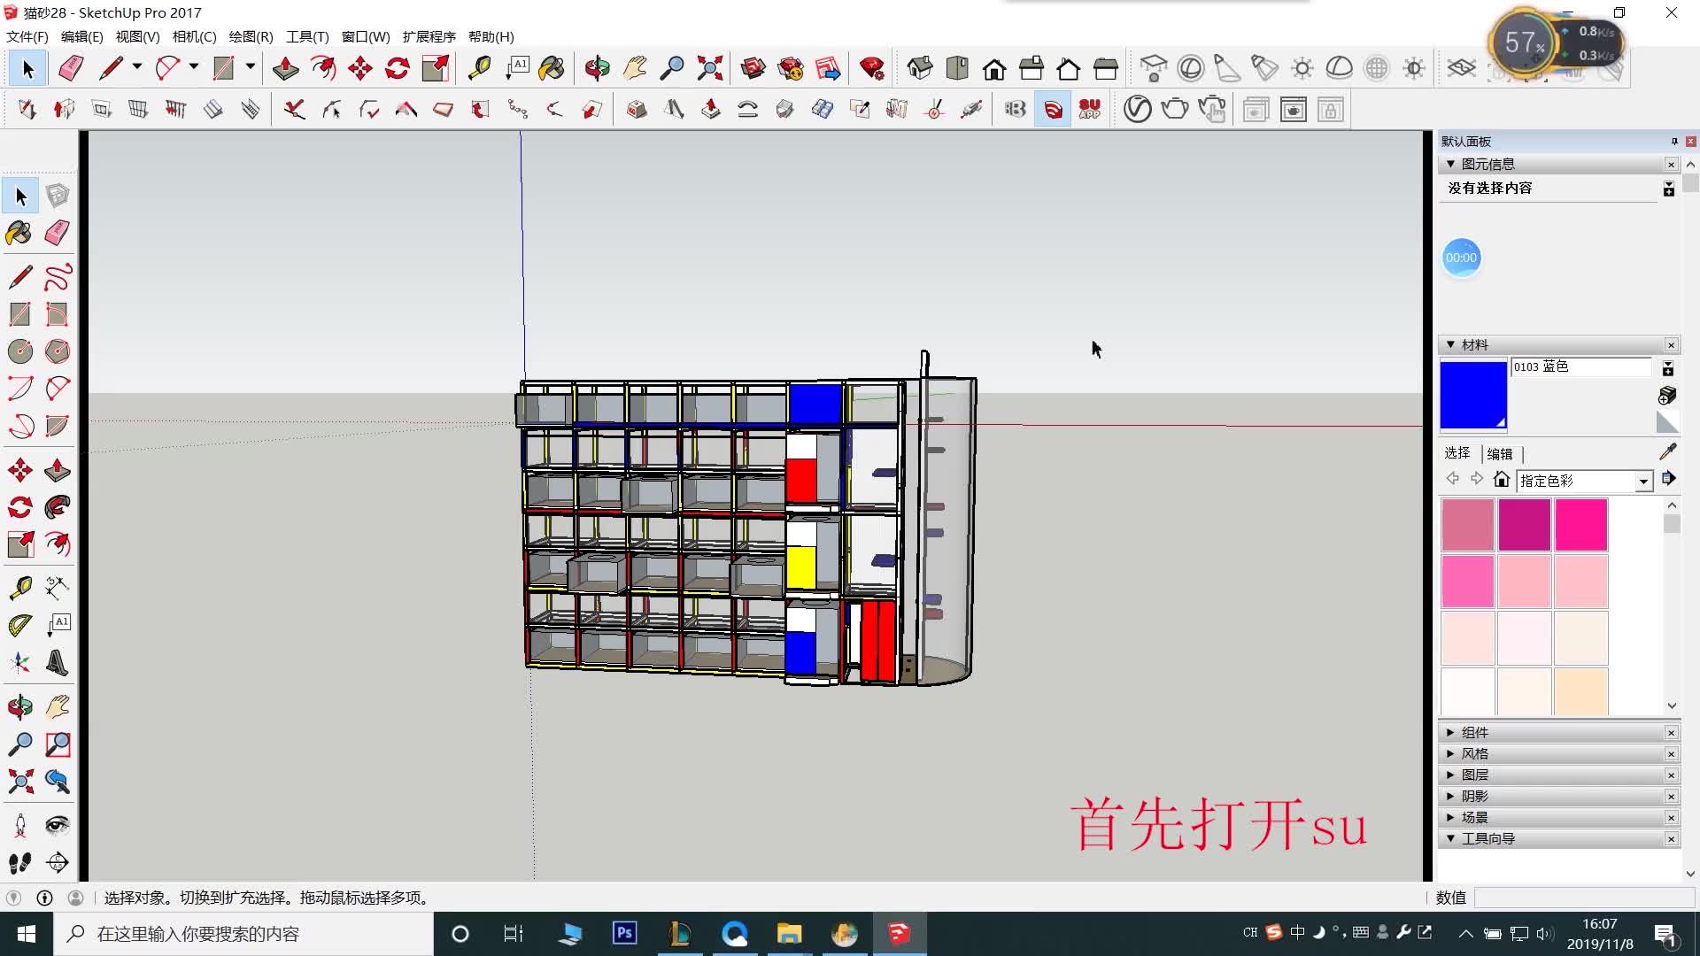Click the Paint Bucket tool in left toolbar
The width and height of the screenshot is (1700, 956).
[x=19, y=233]
